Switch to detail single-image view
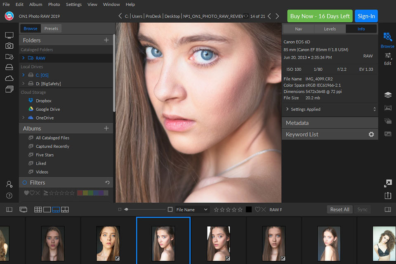 (x=47, y=210)
